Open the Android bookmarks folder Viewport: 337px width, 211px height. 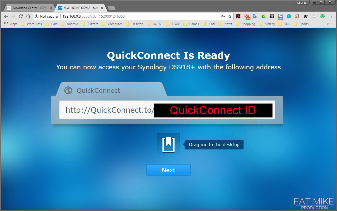[70, 24]
